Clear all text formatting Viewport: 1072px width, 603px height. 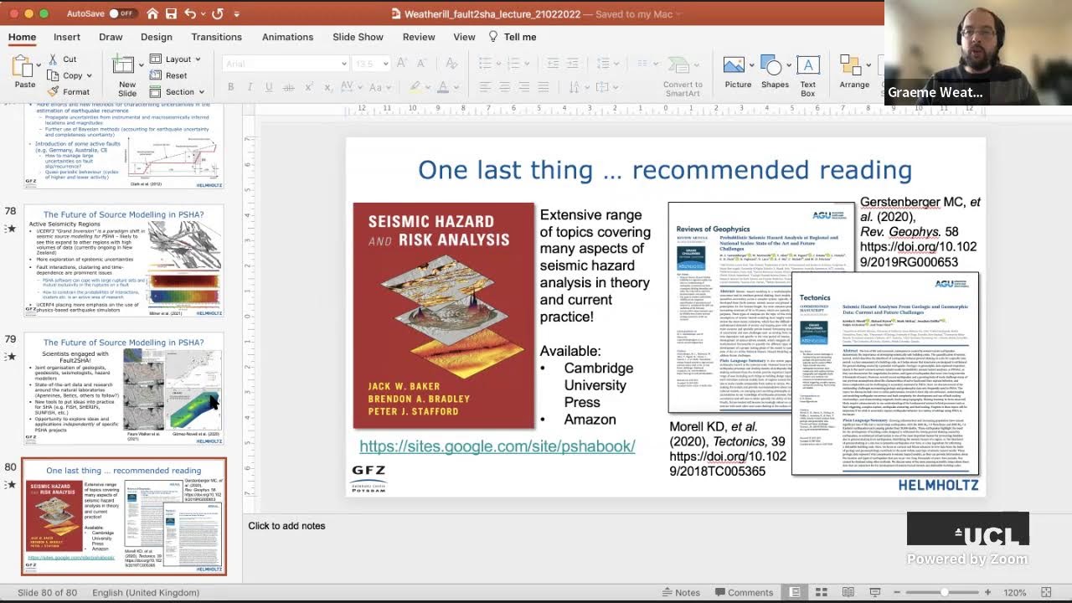pos(451,64)
